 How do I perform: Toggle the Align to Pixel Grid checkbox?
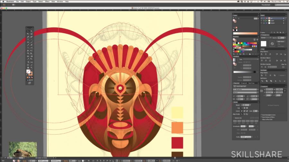coord(261,120)
